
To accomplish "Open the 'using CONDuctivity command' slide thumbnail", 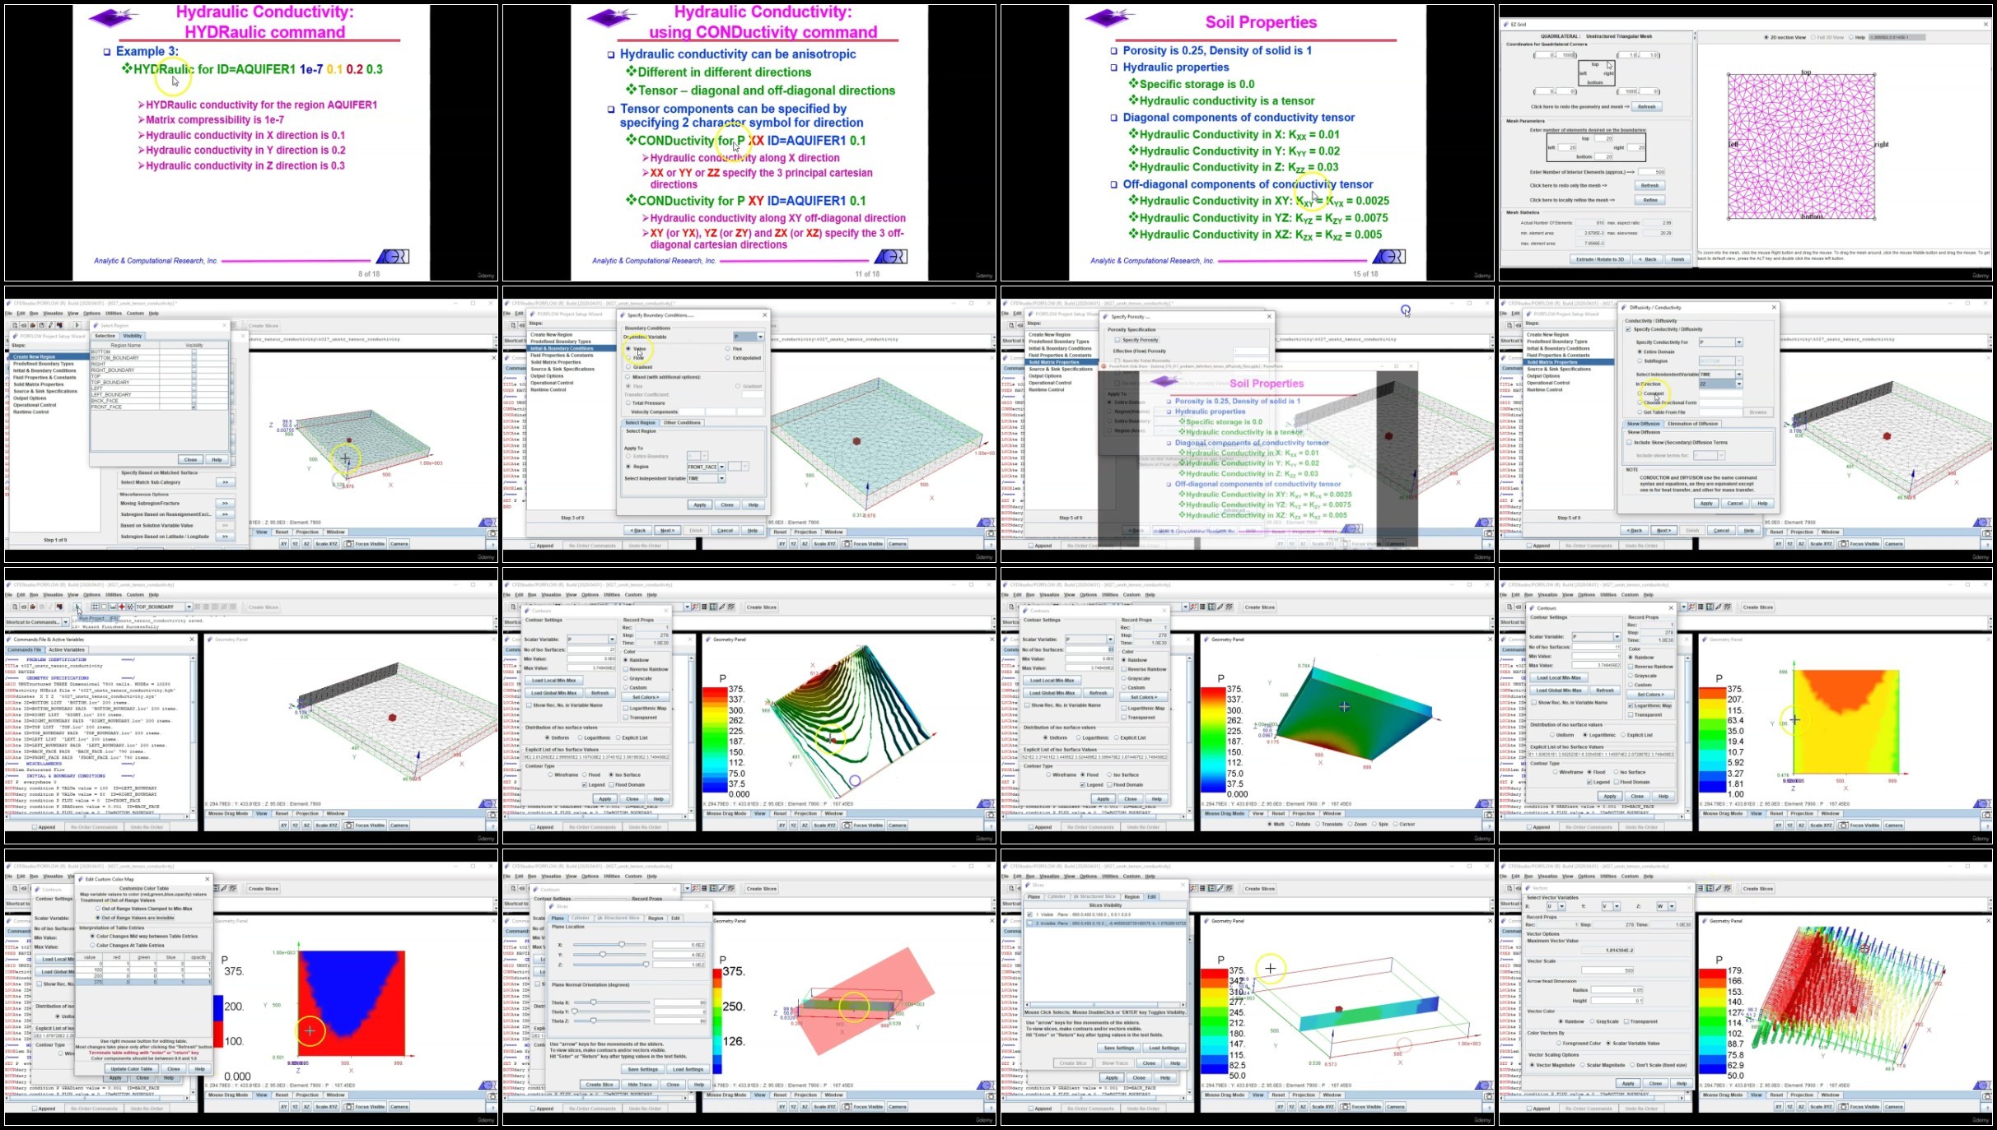I will [749, 142].
